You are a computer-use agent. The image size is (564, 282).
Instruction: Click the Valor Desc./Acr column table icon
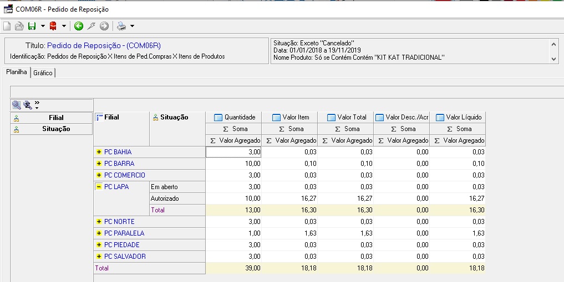coord(379,117)
